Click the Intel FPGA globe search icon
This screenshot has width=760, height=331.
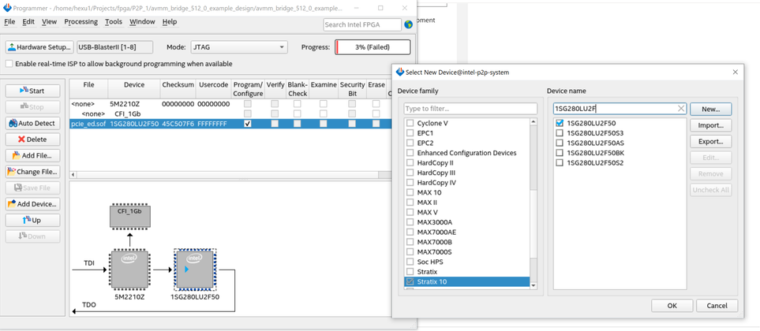pos(408,24)
